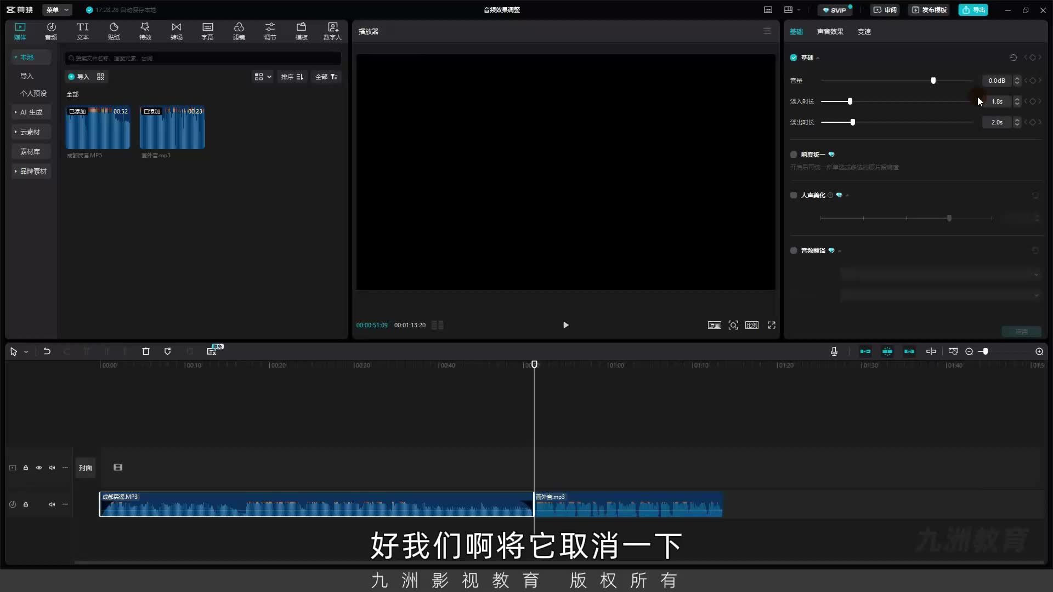Click the 导入 import button in media area
This screenshot has height=592, width=1053.
78,77
